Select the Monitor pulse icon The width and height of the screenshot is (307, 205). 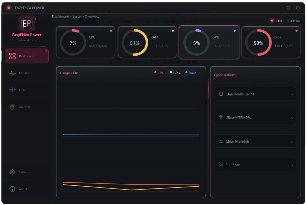[12, 73]
